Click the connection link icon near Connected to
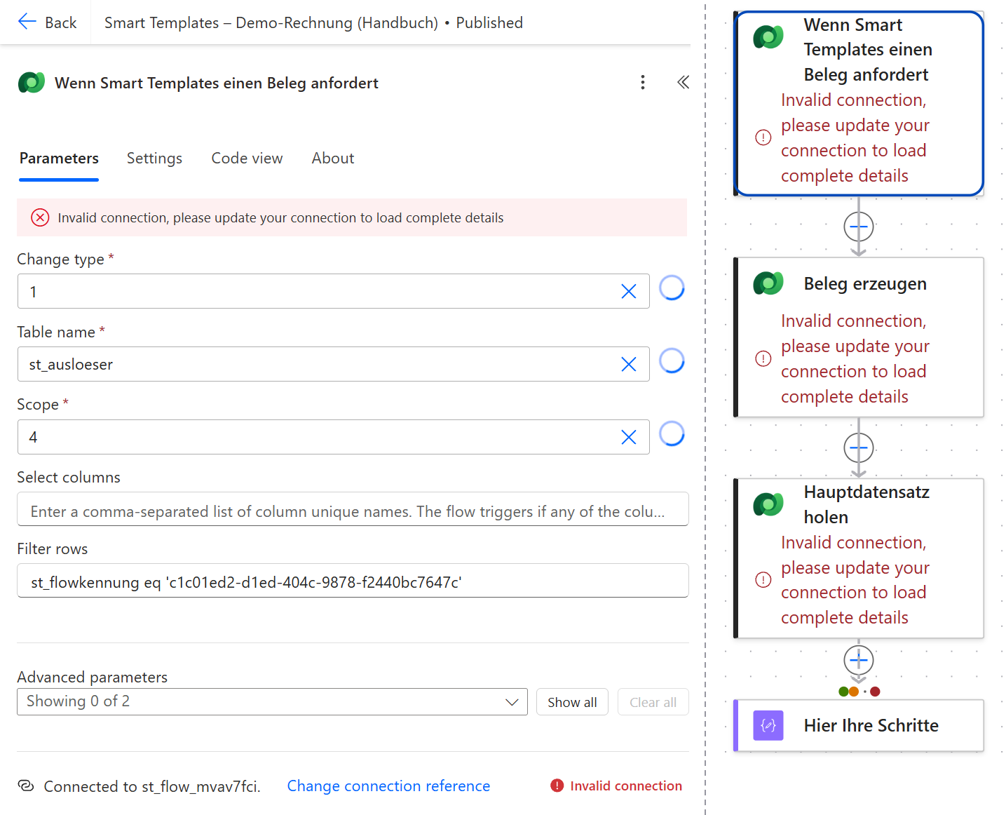 tap(26, 786)
